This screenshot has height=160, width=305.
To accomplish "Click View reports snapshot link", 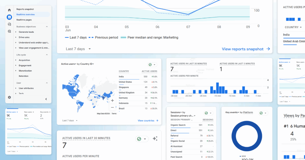I will point(242,49).
